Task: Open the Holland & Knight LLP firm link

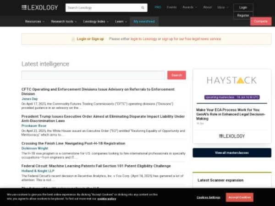Action: coord(38,171)
